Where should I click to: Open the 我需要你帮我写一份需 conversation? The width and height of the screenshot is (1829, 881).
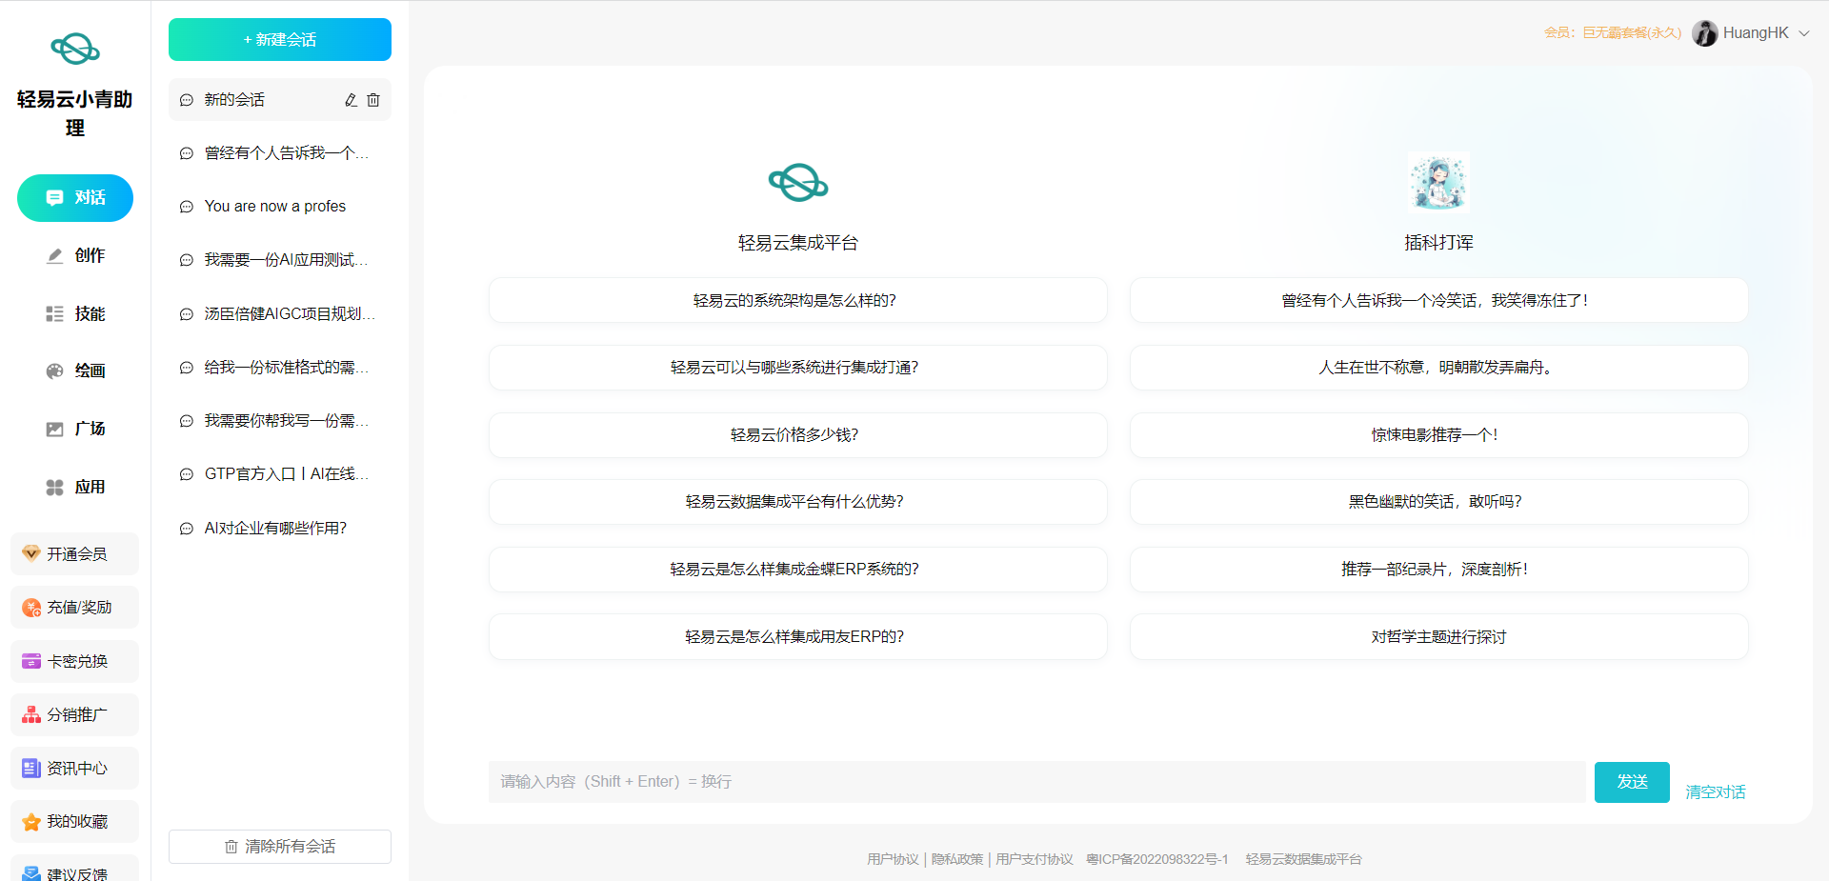(280, 421)
